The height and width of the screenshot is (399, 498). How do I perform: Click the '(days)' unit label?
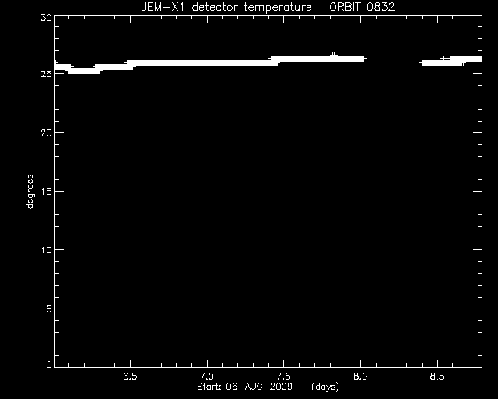(325, 387)
